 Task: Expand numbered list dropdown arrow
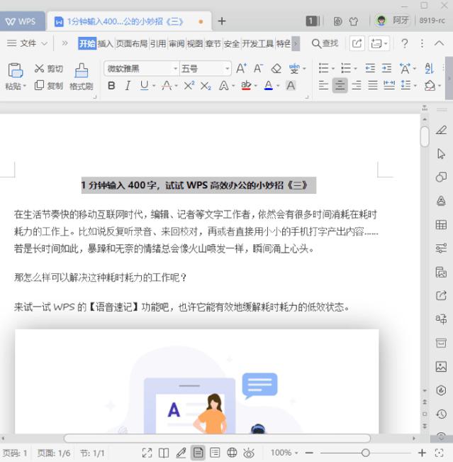click(x=355, y=69)
